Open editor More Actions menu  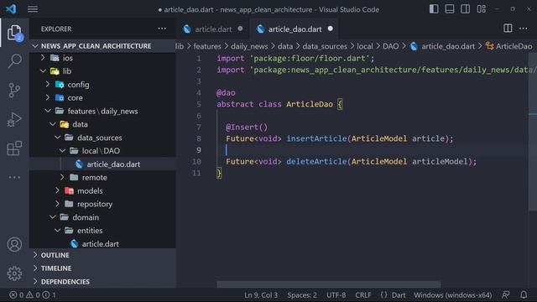click(x=524, y=29)
